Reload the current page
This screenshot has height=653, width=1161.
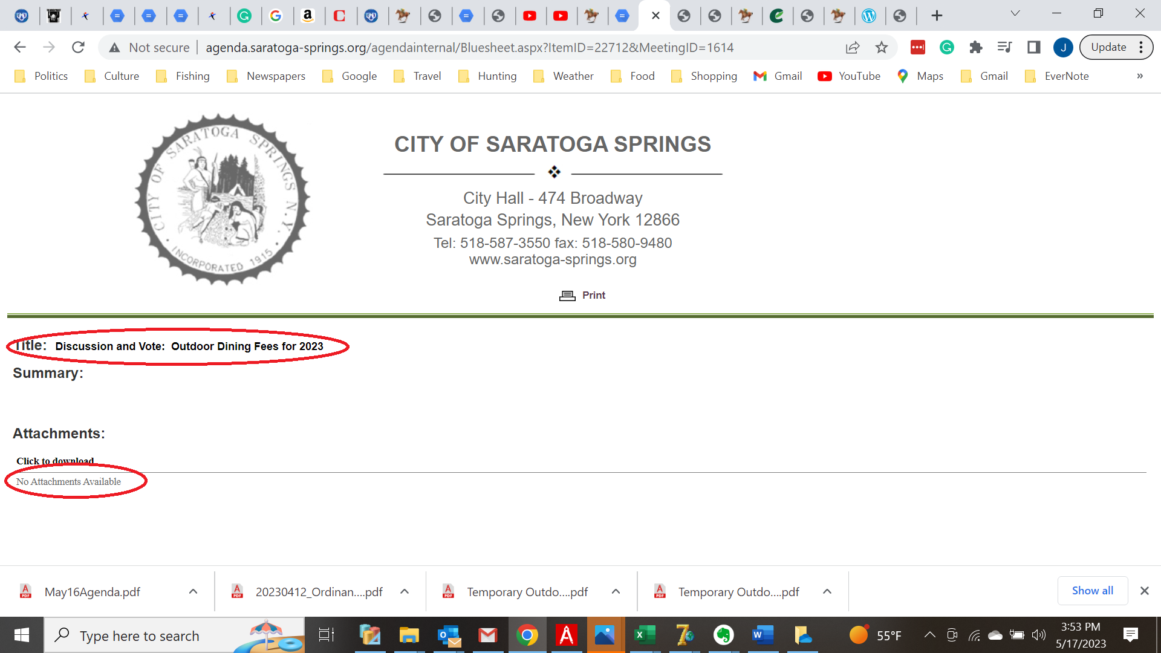78,47
